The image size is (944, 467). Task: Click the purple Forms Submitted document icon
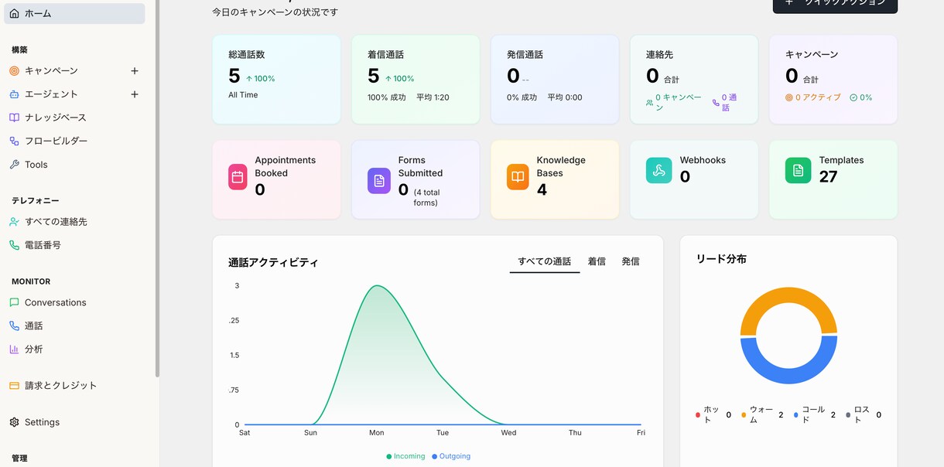click(x=379, y=180)
